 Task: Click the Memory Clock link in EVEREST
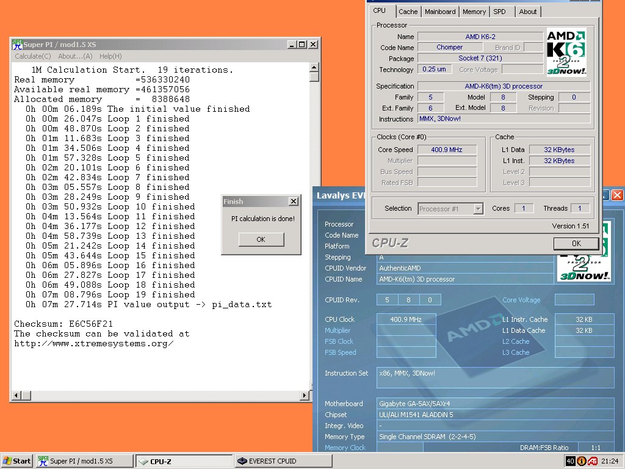345,448
